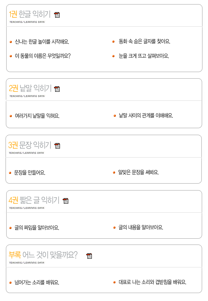The height and width of the screenshot is (301, 208).
Task: Click '넘어가는 소리를 배워요.'
Action: click(x=37, y=282)
